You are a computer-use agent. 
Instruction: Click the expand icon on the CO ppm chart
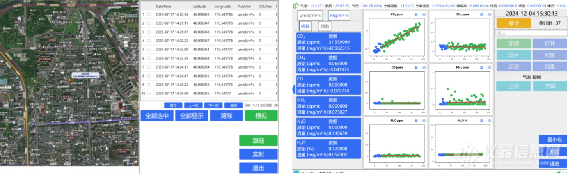(x=416, y=67)
